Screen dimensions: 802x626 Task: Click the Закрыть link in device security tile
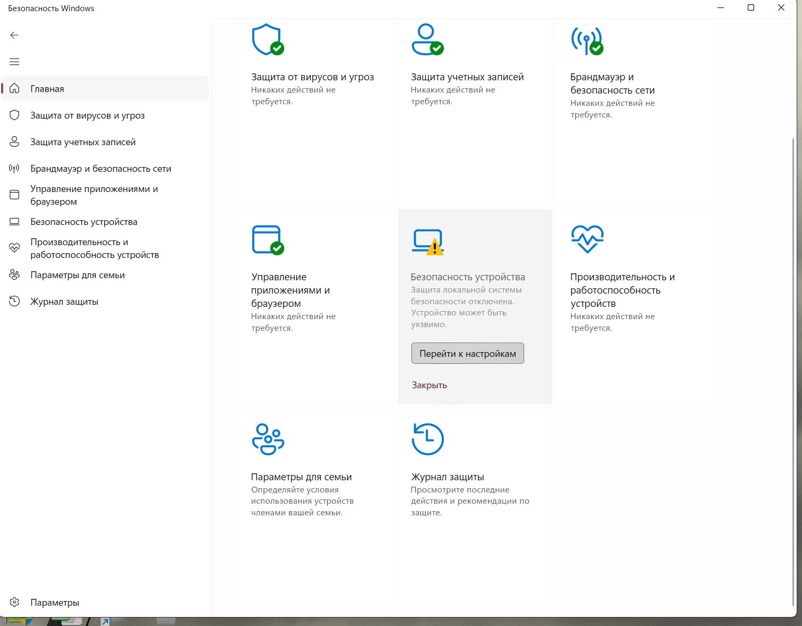(x=429, y=385)
